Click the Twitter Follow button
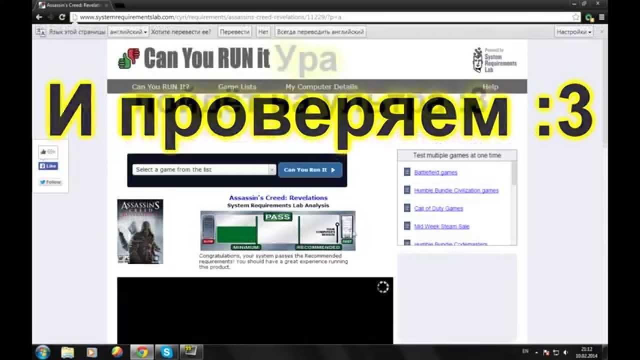 click(50, 182)
